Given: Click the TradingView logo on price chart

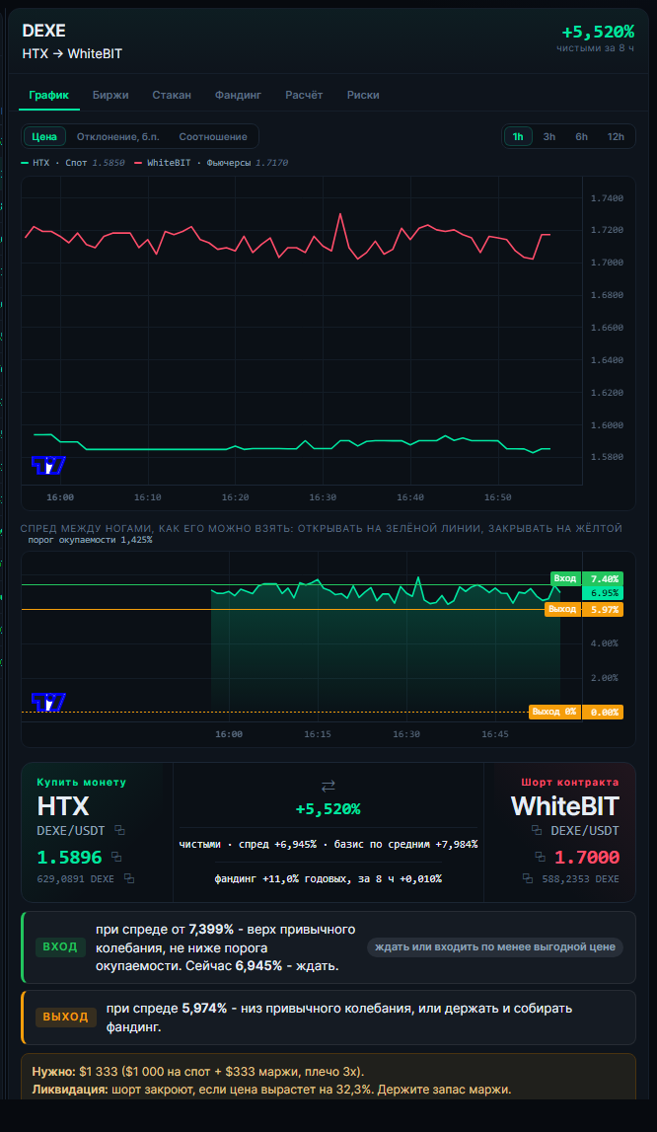Looking at the screenshot, I should pyautogui.click(x=48, y=465).
